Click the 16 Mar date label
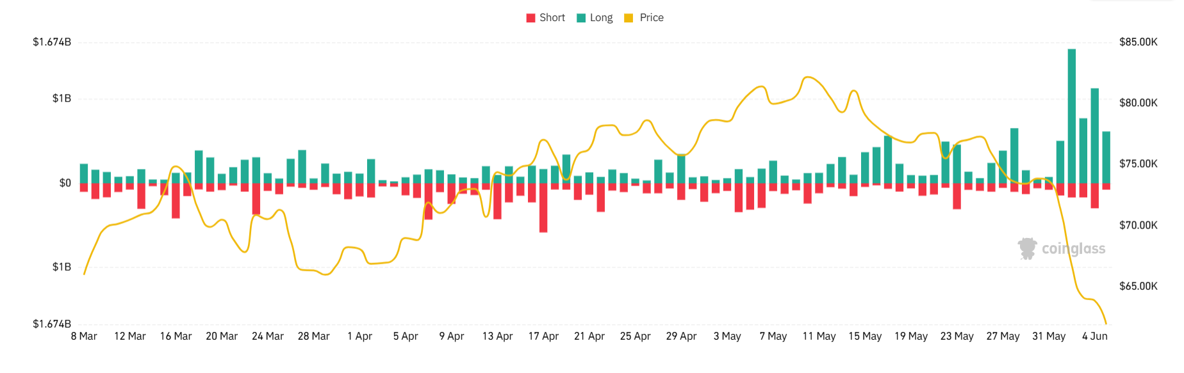Screen dimensions: 1184x373 (176, 337)
